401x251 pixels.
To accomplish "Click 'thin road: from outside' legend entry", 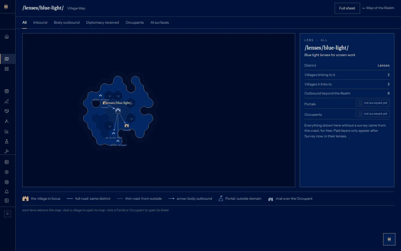I will point(139,198).
